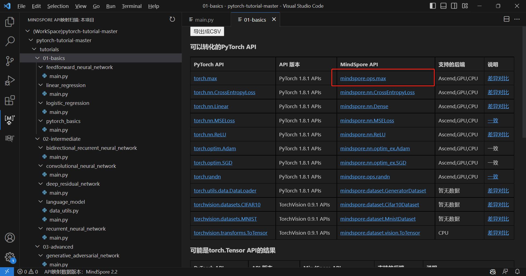The height and width of the screenshot is (276, 526).
Task: Select the MindSpore API mapping scan icon
Action: (10, 120)
